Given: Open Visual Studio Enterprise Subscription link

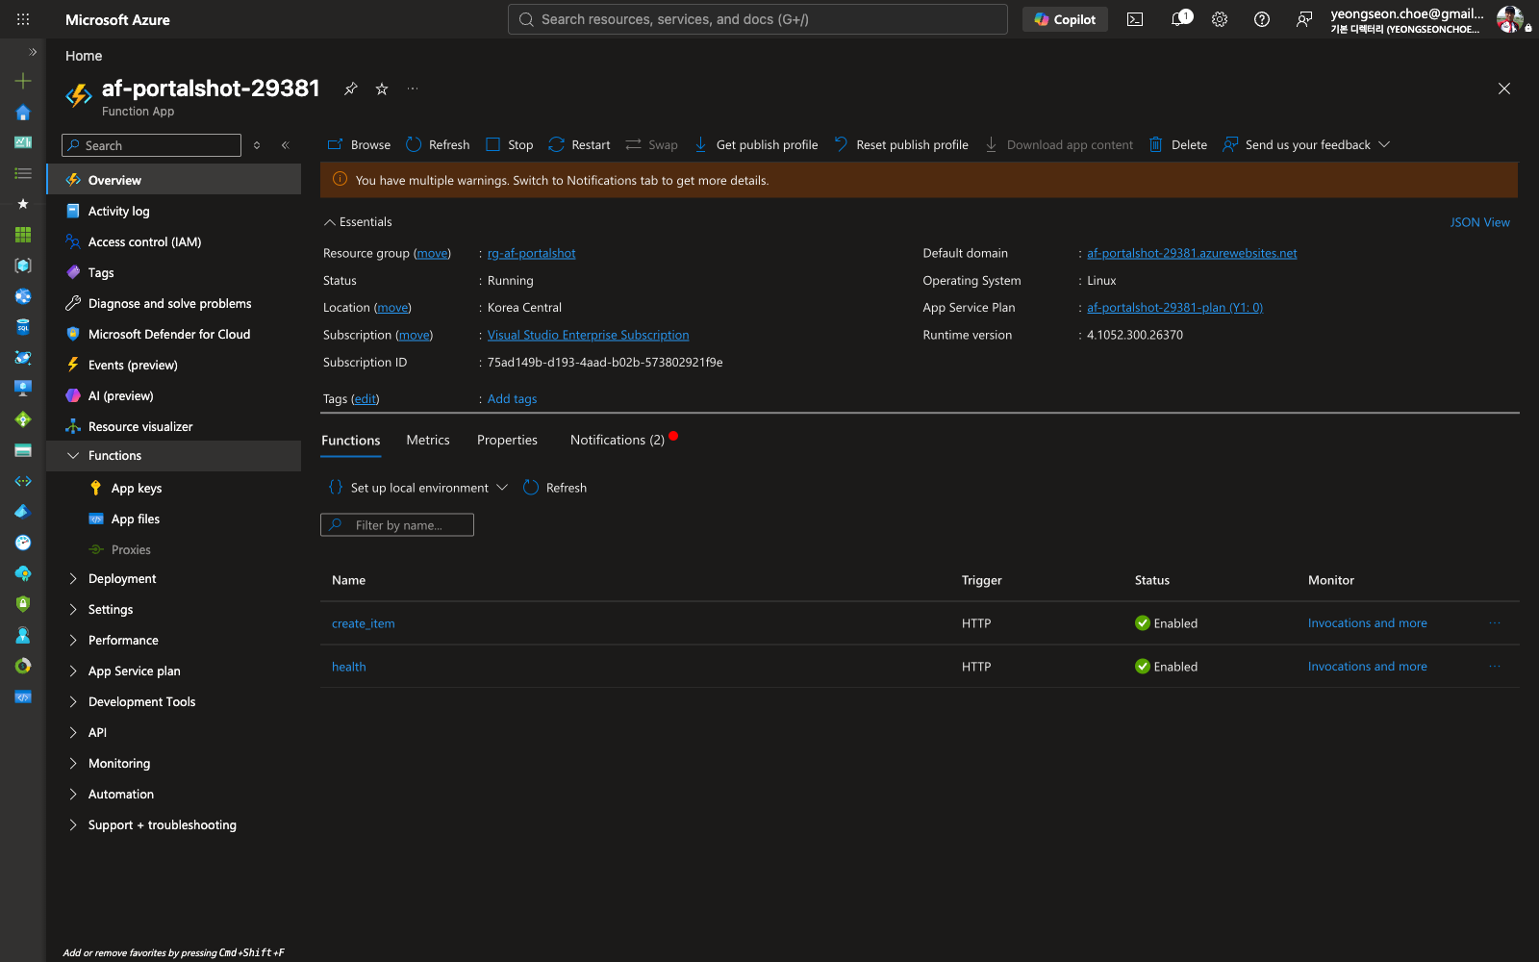Looking at the screenshot, I should (589, 335).
